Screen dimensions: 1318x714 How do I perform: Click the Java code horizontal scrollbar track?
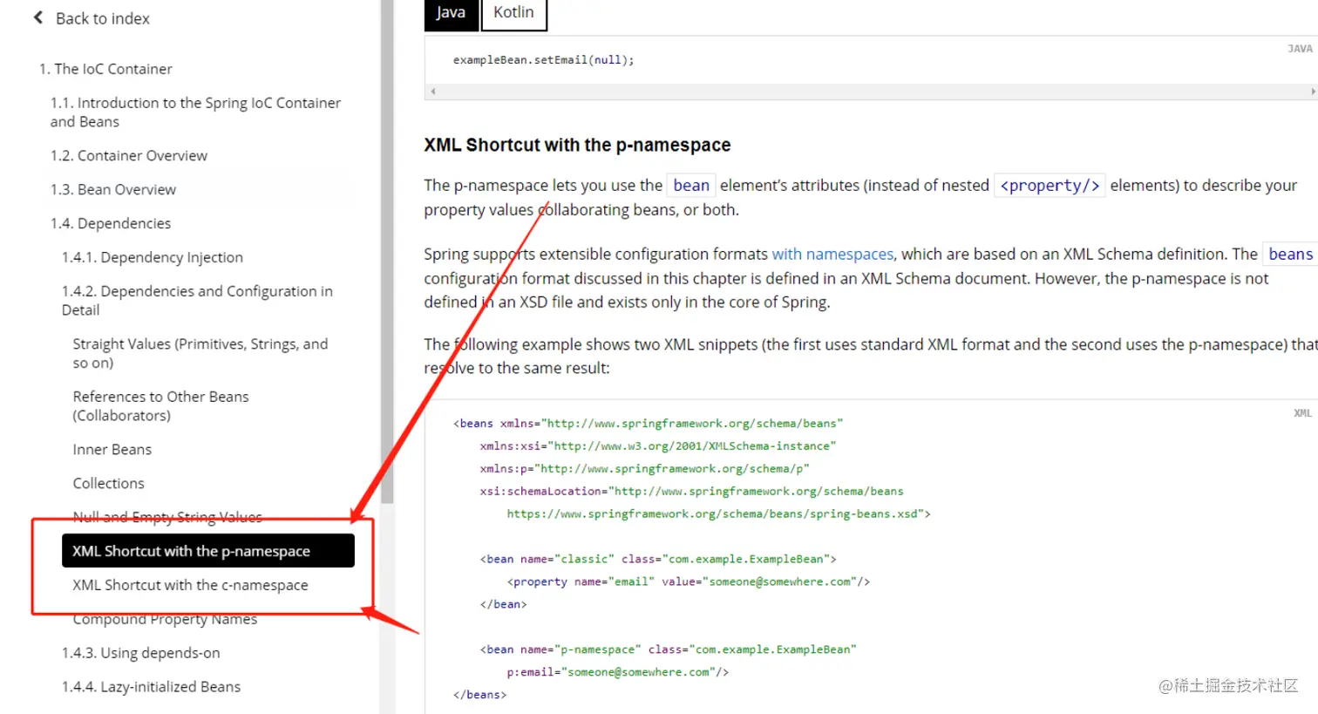873,91
